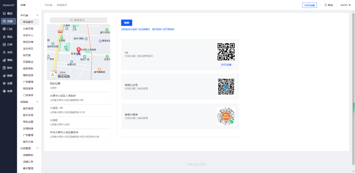Click the map locate-me arrow icon
355x173 pixels.
coord(53,75)
